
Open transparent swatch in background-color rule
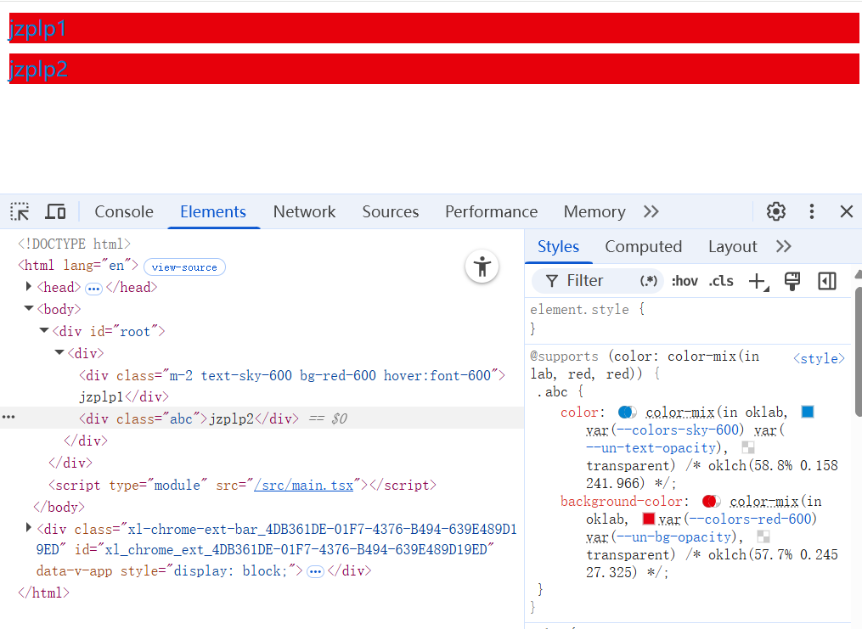[763, 536]
